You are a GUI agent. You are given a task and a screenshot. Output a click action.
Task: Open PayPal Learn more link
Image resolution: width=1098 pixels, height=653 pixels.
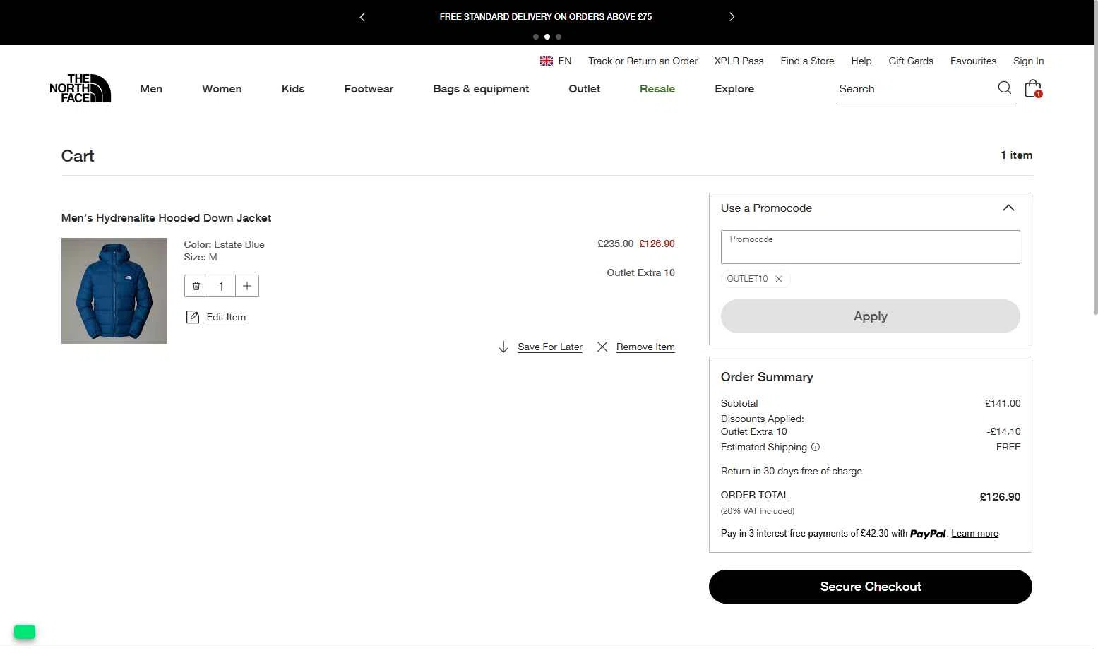coord(974,534)
